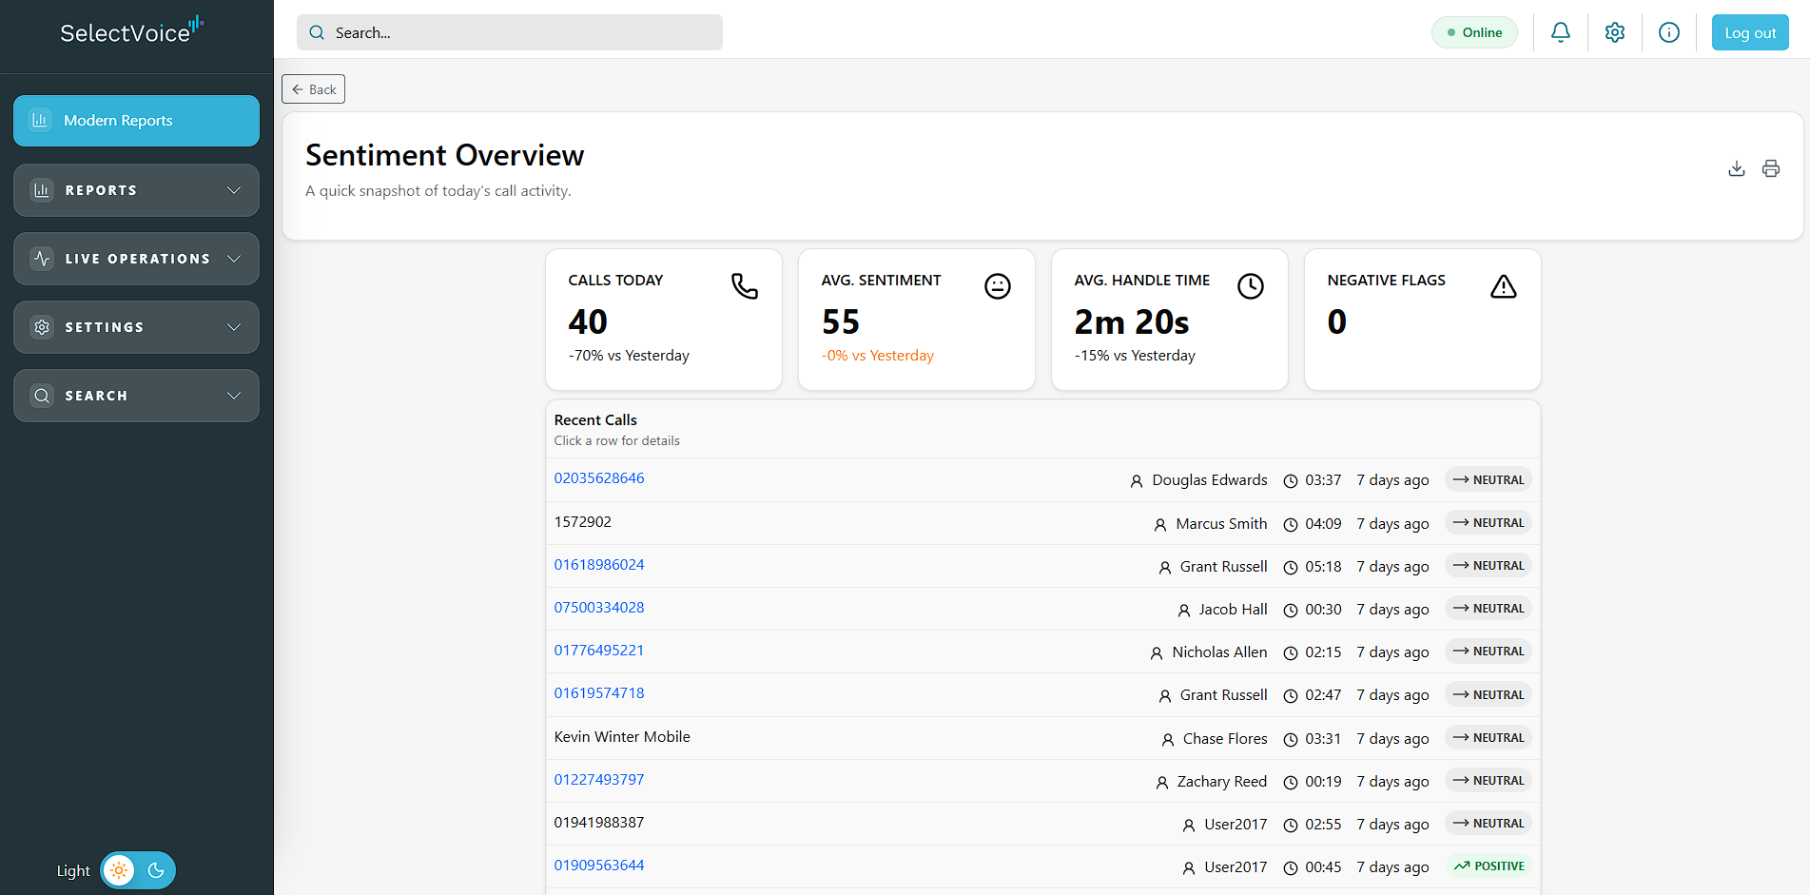Select the REPORTS sidebar label

(x=101, y=190)
